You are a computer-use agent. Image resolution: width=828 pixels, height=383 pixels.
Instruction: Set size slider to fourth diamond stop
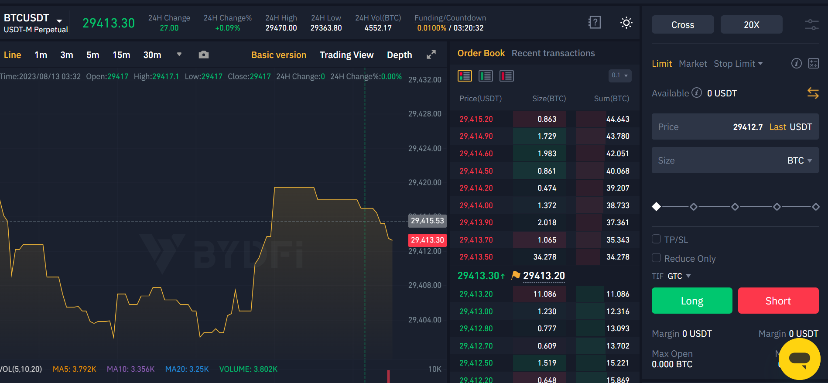tap(777, 207)
